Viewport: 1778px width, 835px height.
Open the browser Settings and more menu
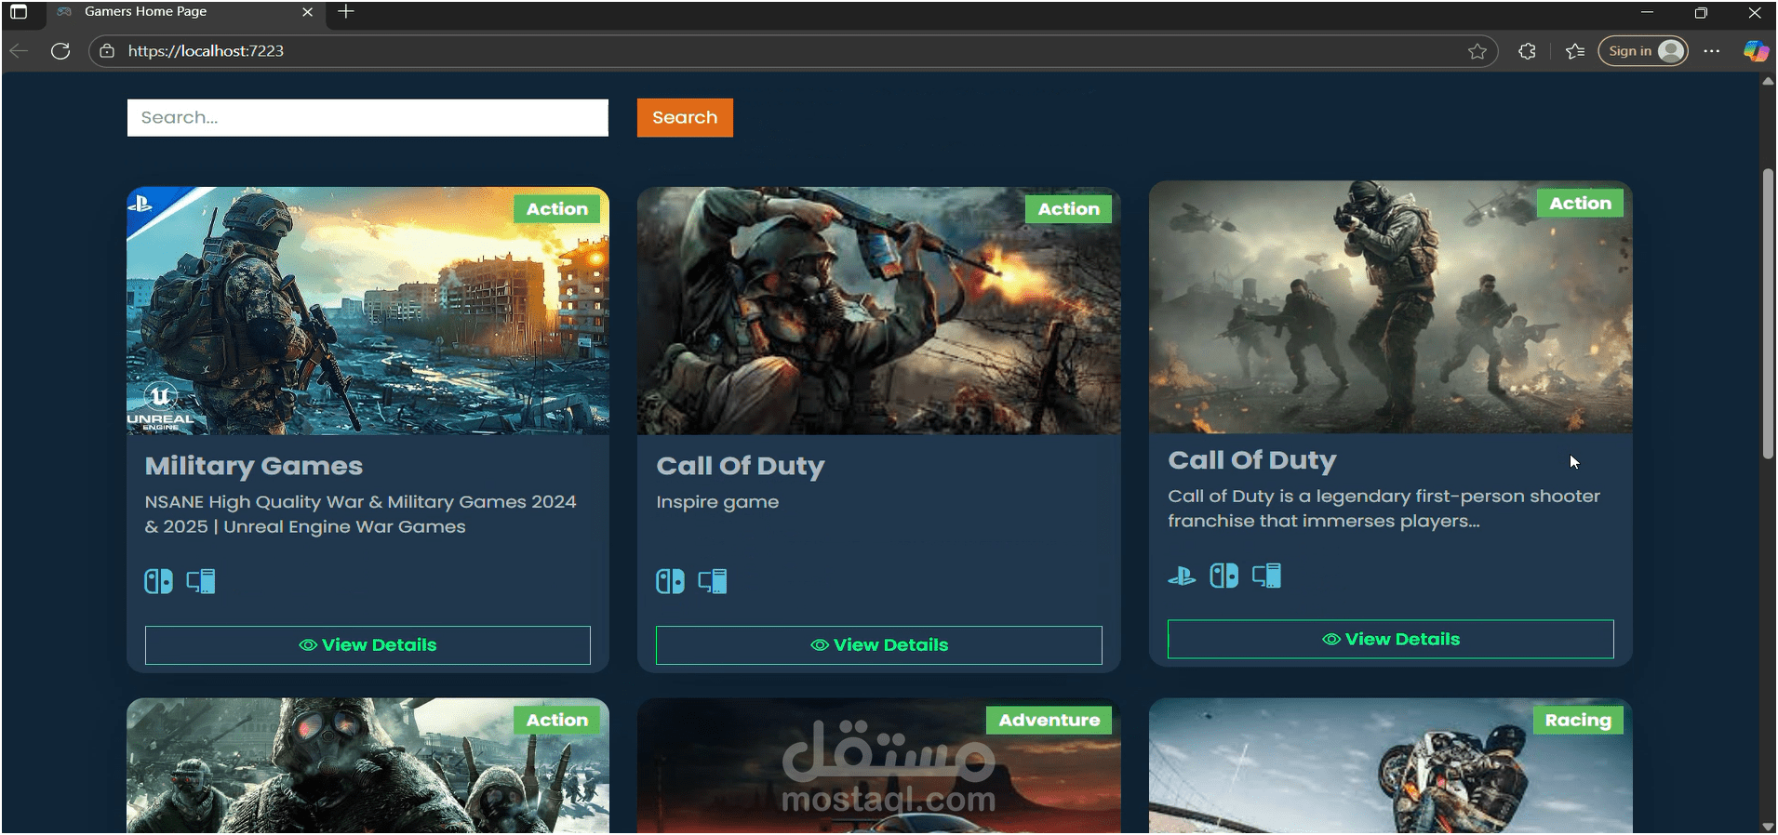click(1712, 51)
